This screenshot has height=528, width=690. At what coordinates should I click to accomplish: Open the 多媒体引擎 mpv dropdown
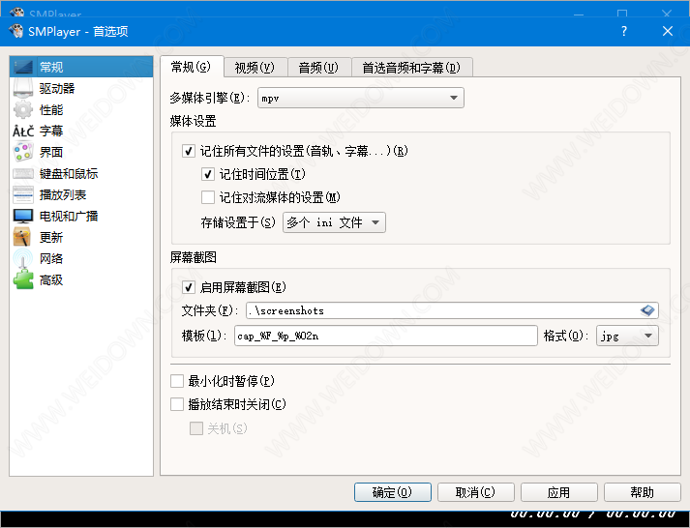[360, 98]
